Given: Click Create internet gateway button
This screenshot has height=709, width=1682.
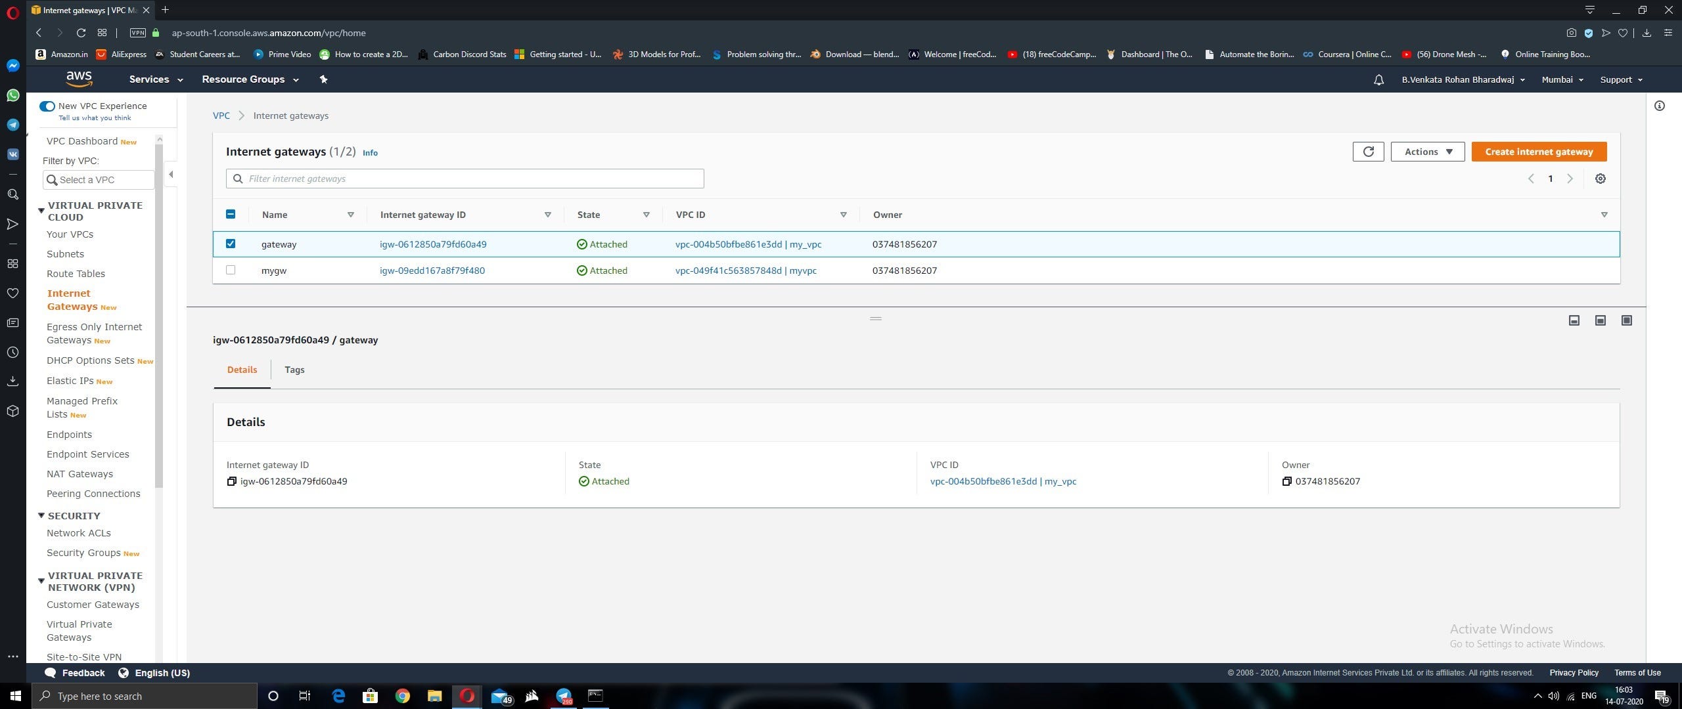Looking at the screenshot, I should [1539, 152].
